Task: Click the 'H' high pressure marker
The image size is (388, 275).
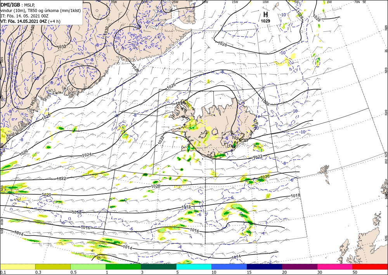Action: (x=265, y=14)
